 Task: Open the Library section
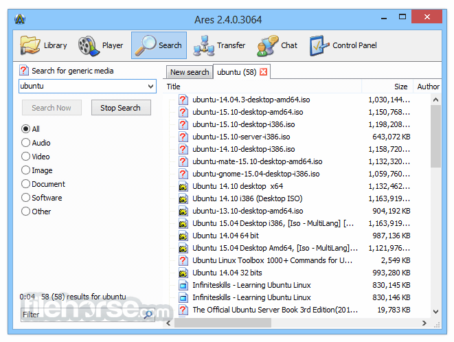click(x=44, y=45)
